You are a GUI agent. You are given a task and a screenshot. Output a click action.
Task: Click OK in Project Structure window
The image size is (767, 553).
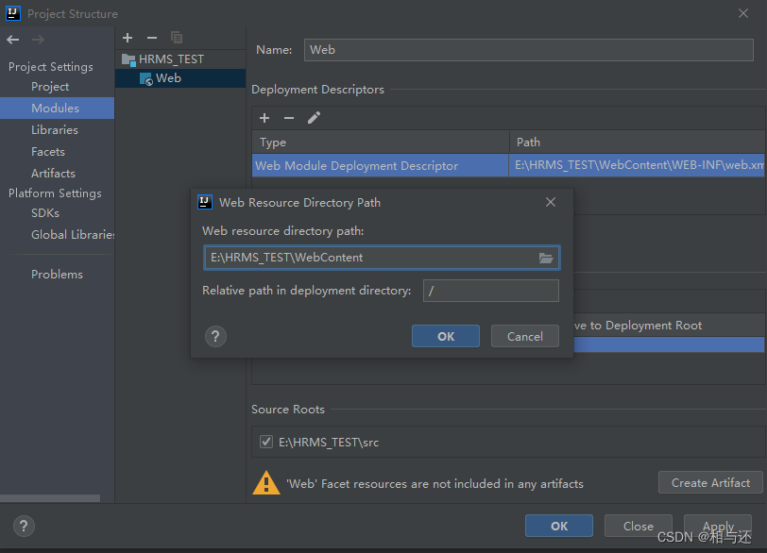click(559, 527)
